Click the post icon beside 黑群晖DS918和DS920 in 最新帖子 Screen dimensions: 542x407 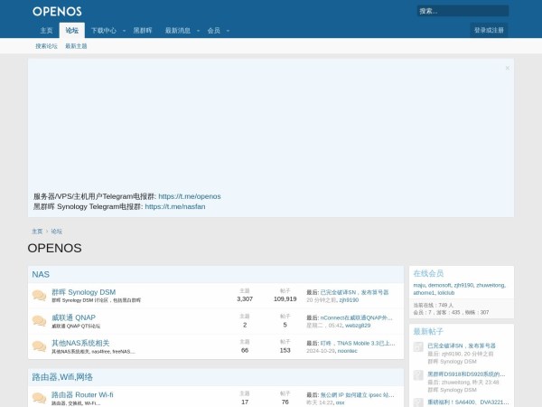[419, 377]
